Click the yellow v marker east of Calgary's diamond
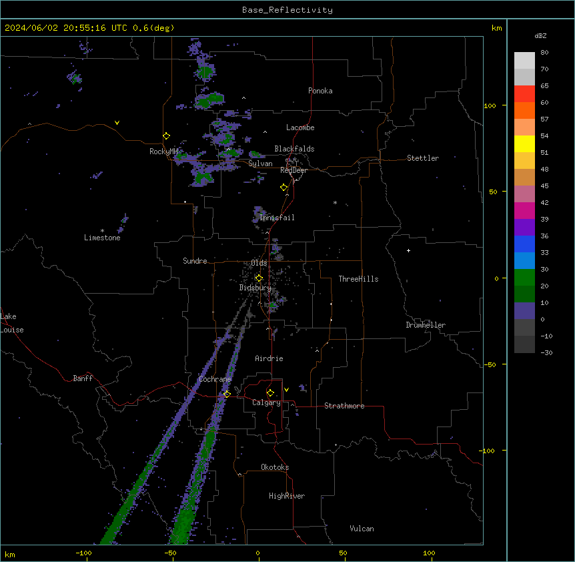The image size is (575, 562). (286, 390)
